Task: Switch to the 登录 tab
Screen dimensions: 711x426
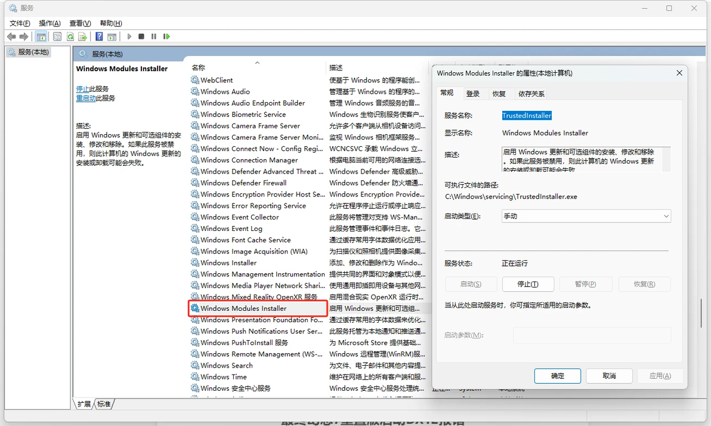Action: tap(473, 94)
